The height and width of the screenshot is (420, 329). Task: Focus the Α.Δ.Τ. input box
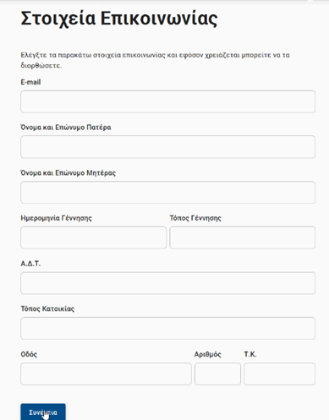click(167, 283)
